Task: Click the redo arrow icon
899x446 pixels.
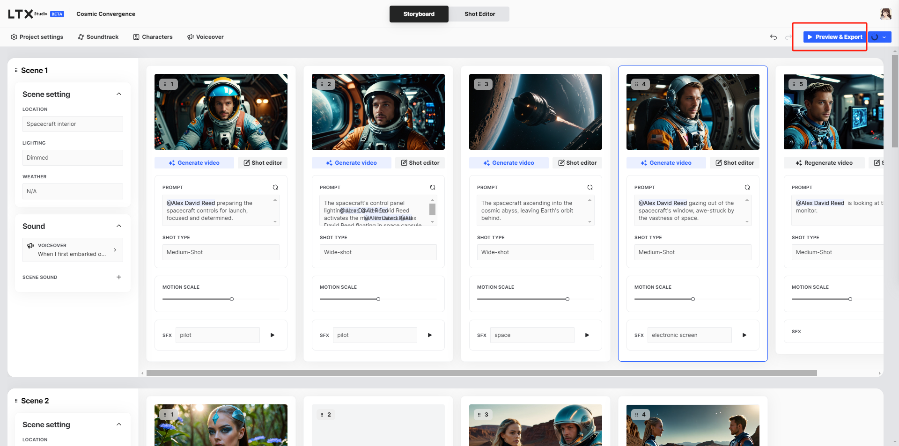Action: pyautogui.click(x=788, y=37)
